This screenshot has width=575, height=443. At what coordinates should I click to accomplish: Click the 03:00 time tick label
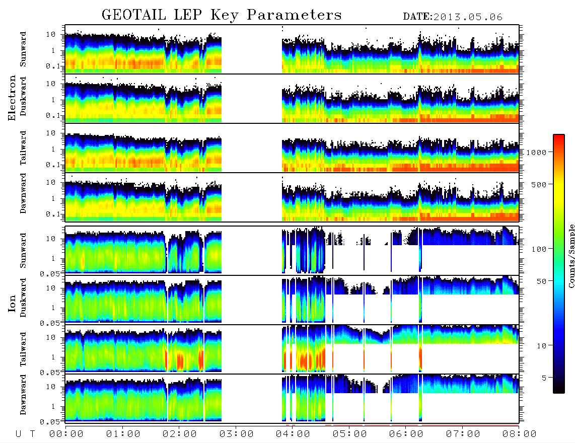click(x=237, y=434)
